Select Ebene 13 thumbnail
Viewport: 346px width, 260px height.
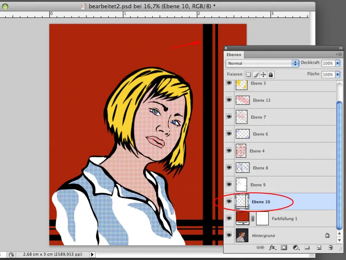pyautogui.click(x=243, y=100)
